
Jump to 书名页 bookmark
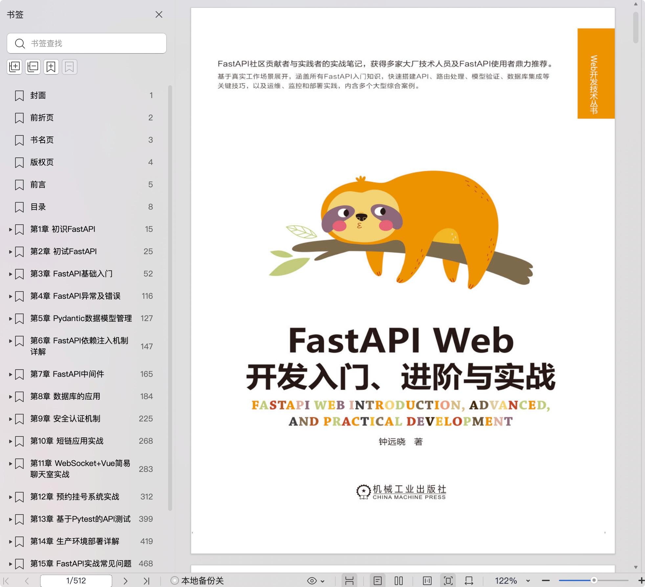pos(42,140)
